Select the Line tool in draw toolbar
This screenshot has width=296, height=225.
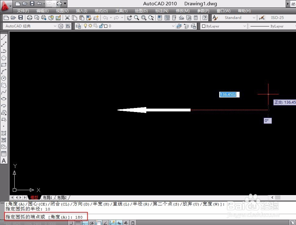point(4,37)
